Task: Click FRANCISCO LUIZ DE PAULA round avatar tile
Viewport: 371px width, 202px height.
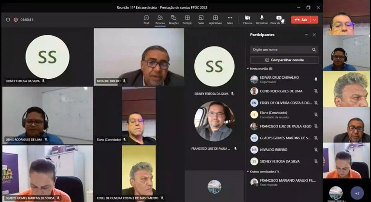Action: (214, 121)
